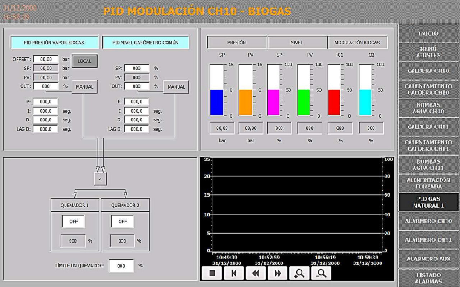Zoom out of the trend chart
Image resolution: width=460 pixels, height=287 pixels.
(x=322, y=273)
